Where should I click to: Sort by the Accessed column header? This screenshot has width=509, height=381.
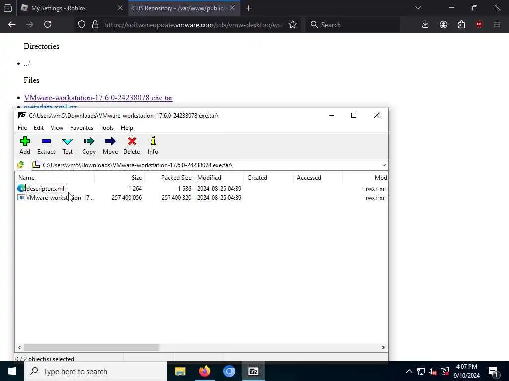318,178
